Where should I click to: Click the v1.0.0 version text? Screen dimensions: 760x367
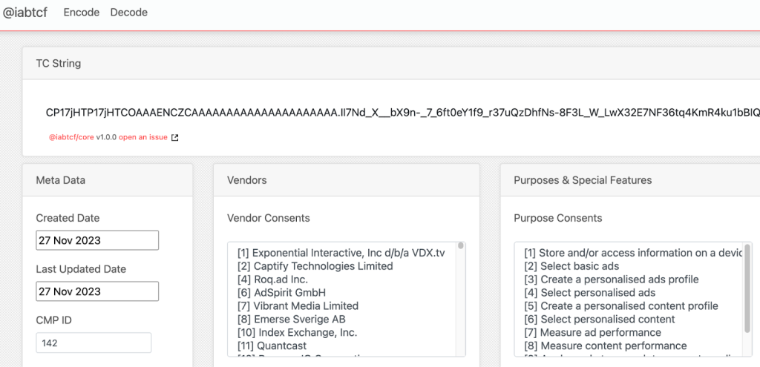106,137
